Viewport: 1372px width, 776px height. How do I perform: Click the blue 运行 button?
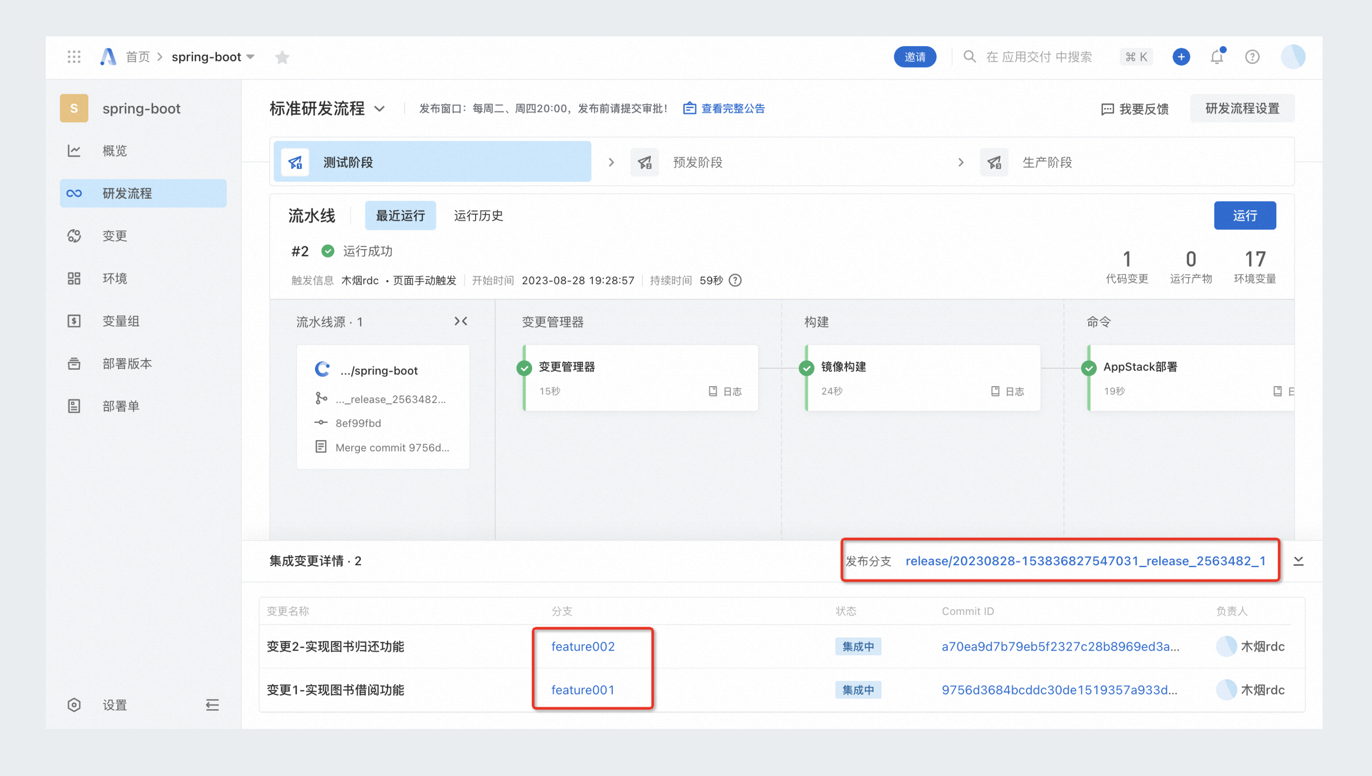click(1245, 216)
